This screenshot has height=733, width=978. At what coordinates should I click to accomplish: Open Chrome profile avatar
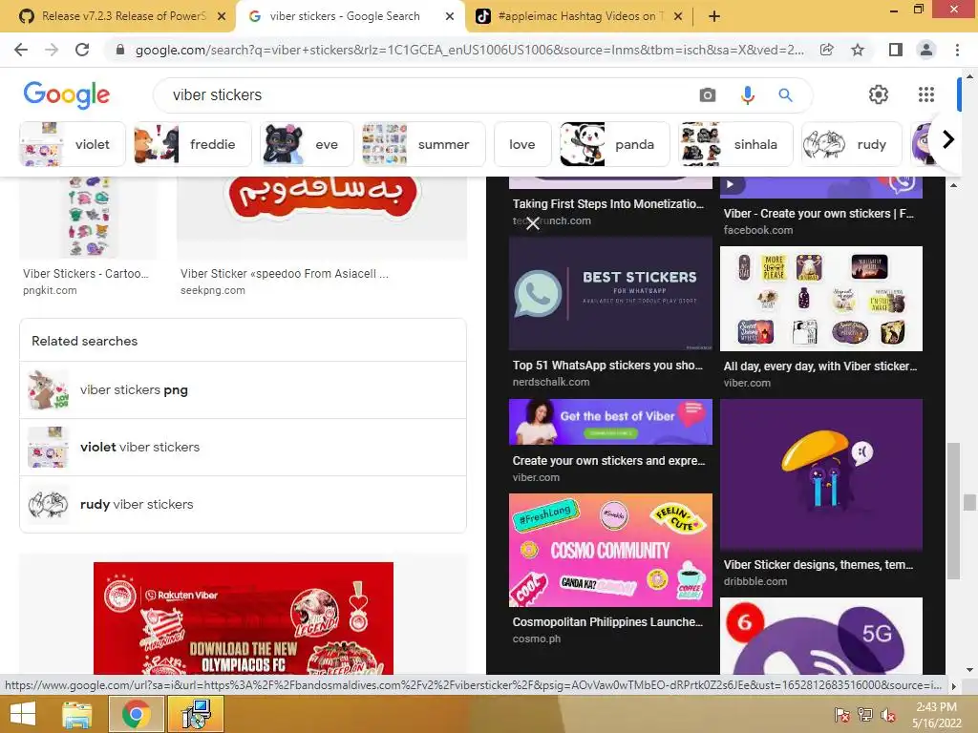click(926, 50)
